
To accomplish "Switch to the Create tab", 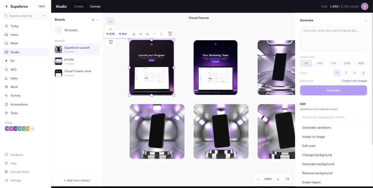I will coord(79,6).
